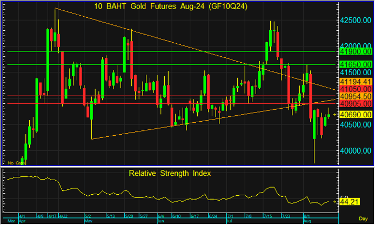Click the 40954.50 orange price label
Viewport: 375px width, 225px height.
click(356, 96)
